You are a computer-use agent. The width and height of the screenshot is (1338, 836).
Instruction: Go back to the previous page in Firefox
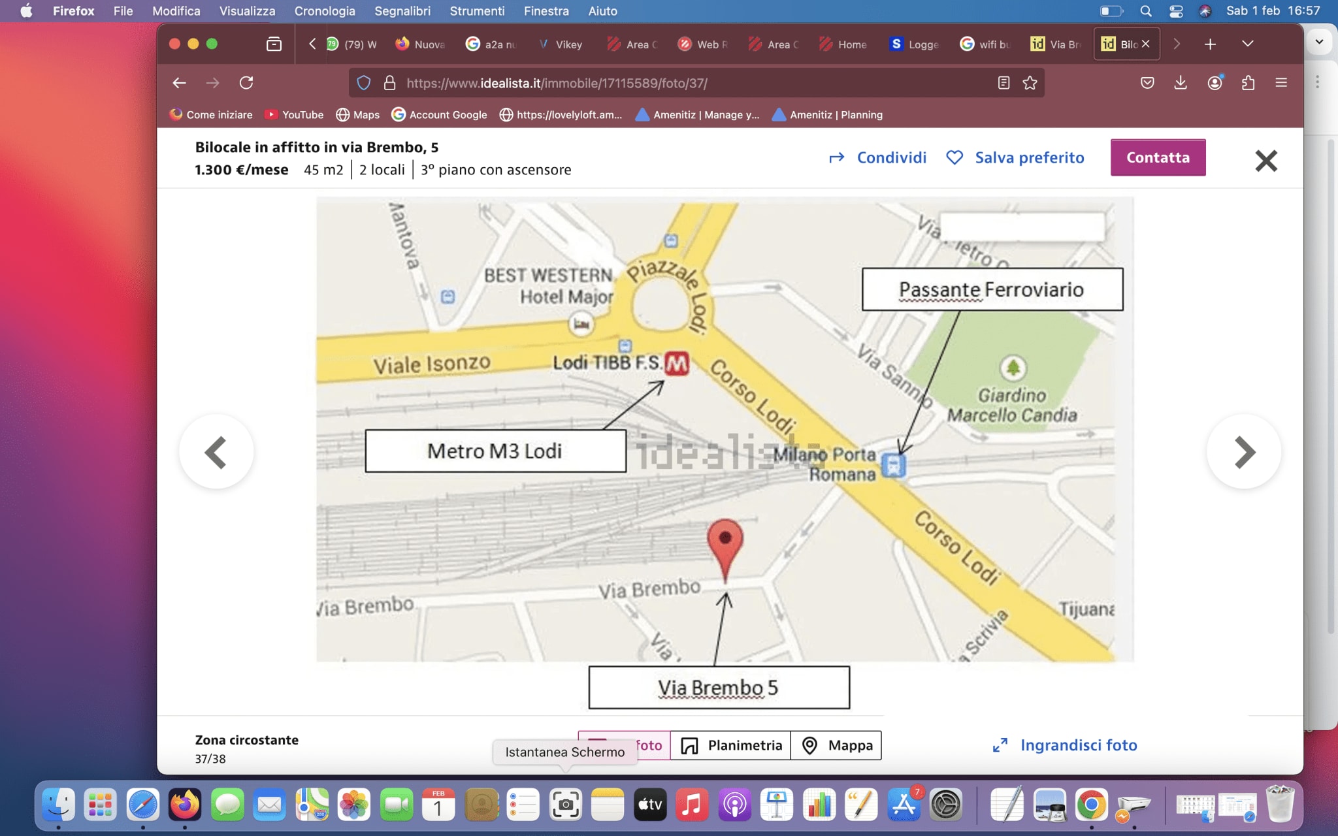[179, 83]
